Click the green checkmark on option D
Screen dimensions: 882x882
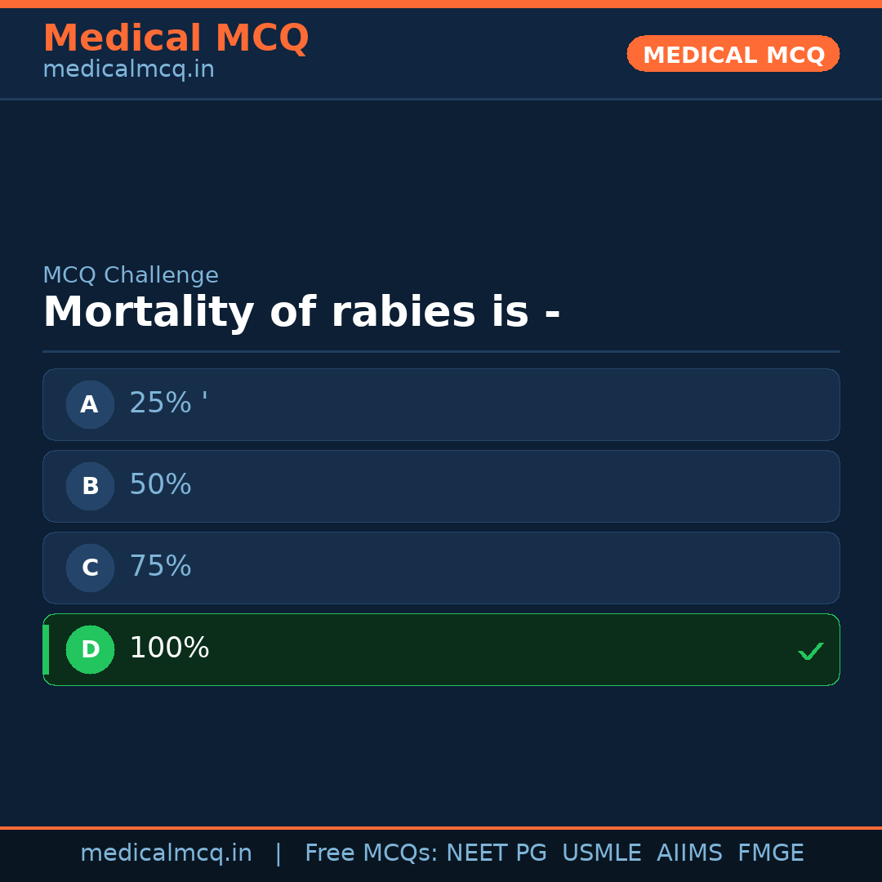point(810,651)
